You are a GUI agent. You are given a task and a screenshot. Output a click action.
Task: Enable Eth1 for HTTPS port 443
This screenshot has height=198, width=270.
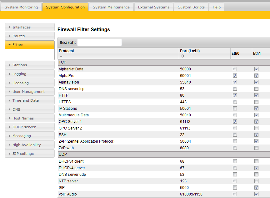pos(256,102)
